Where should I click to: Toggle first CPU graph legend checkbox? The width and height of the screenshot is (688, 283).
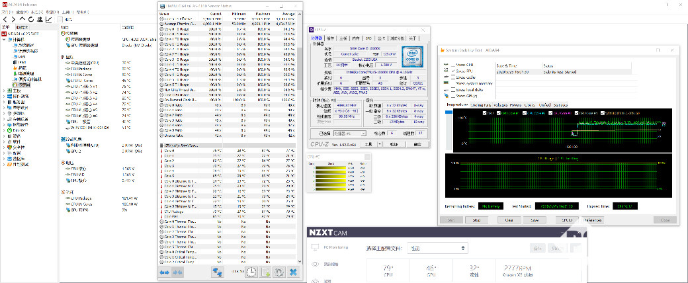484,113
